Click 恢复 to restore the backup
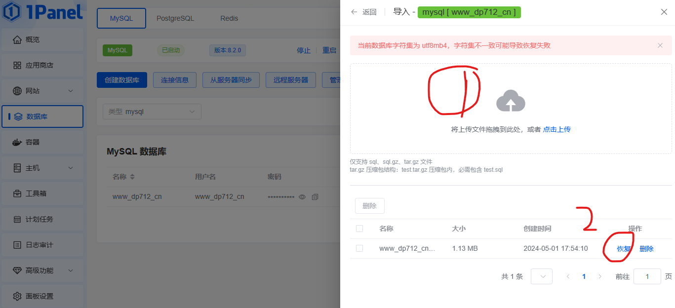The width and height of the screenshot is (675, 308). click(x=624, y=249)
